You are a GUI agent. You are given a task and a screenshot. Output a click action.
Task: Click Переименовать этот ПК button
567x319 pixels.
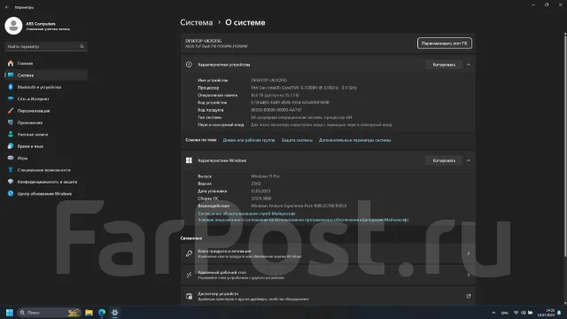(x=444, y=43)
